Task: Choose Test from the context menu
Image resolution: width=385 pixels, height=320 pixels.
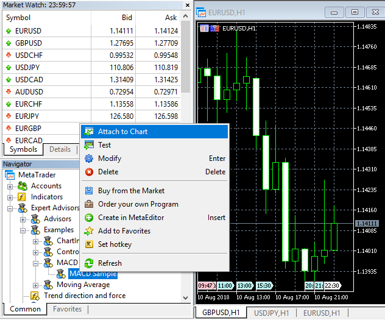Action: pos(155,145)
